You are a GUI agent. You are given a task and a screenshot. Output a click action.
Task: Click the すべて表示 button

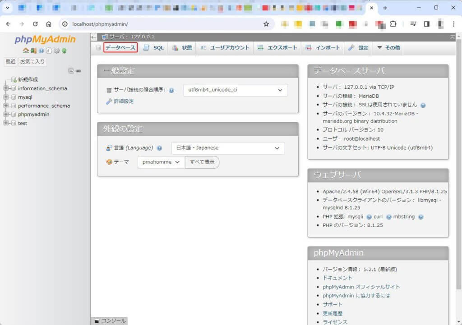[x=202, y=162]
